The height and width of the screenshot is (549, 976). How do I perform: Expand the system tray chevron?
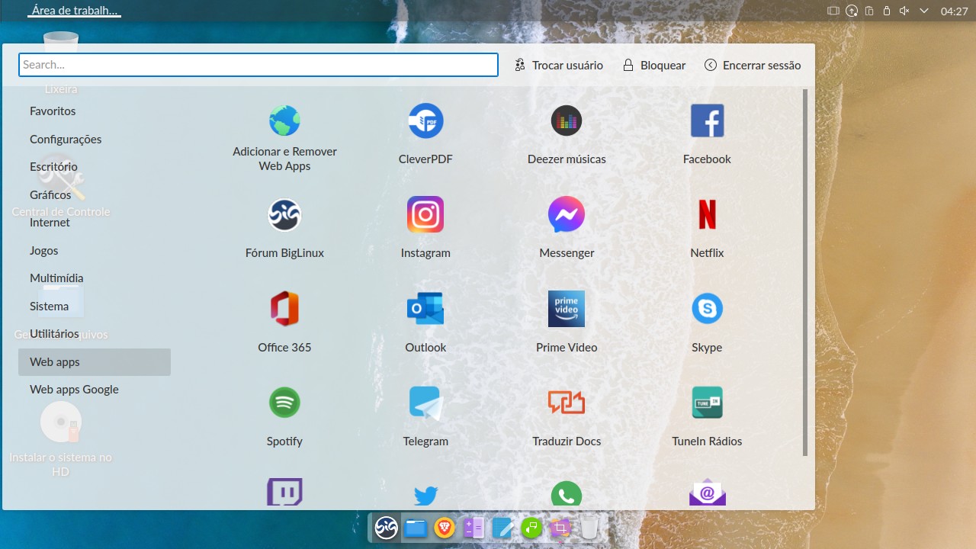point(923,11)
